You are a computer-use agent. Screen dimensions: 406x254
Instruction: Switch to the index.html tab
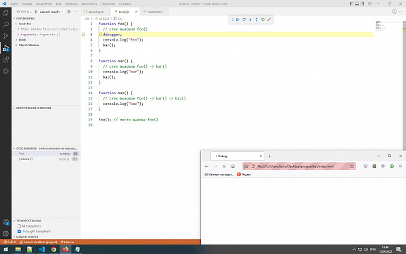click(154, 12)
